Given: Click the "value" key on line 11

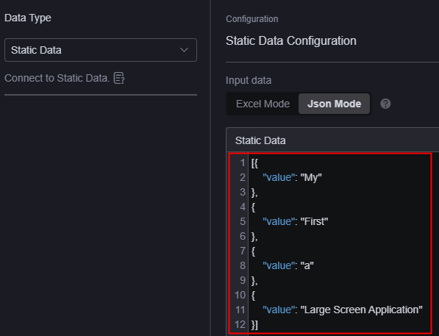Looking at the screenshot, I should 279,310.
